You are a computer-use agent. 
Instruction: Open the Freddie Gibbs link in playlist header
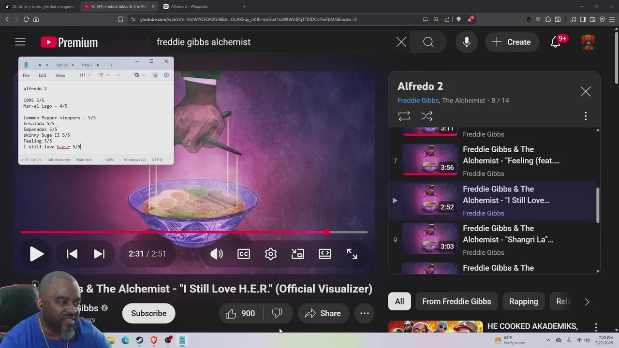[x=418, y=101]
